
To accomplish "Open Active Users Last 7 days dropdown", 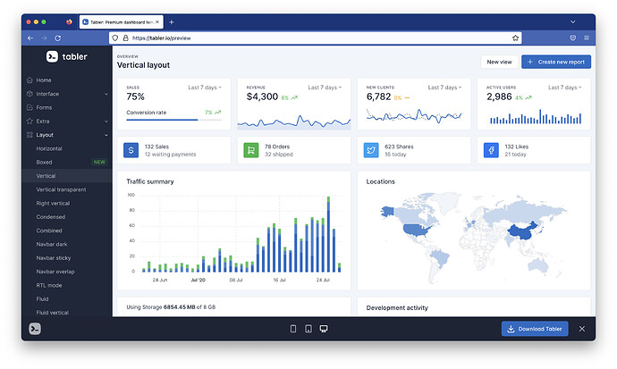I will tap(566, 88).
